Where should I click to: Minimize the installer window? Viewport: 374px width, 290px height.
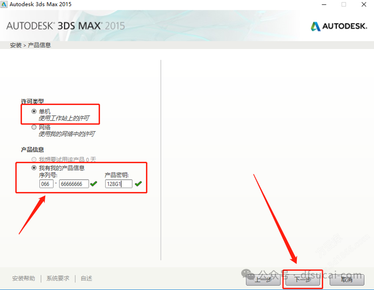tap(324, 4)
